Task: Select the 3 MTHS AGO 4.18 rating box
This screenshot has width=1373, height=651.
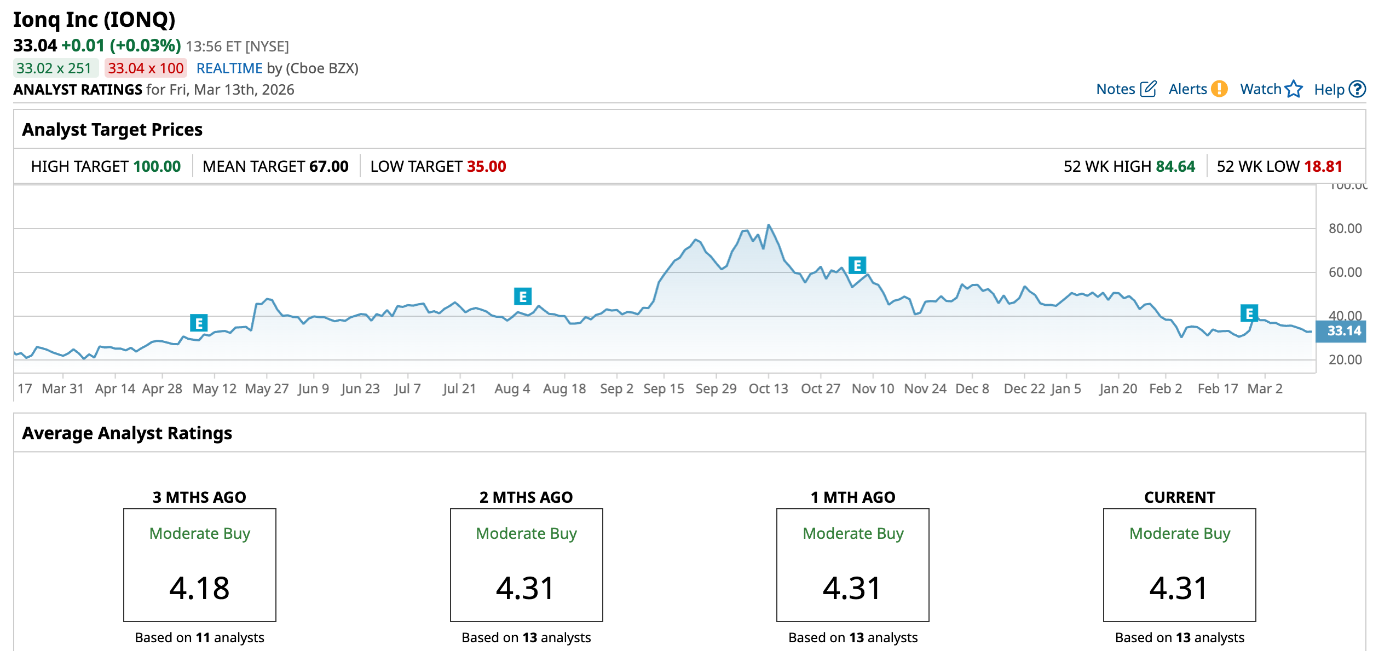Action: click(x=200, y=565)
